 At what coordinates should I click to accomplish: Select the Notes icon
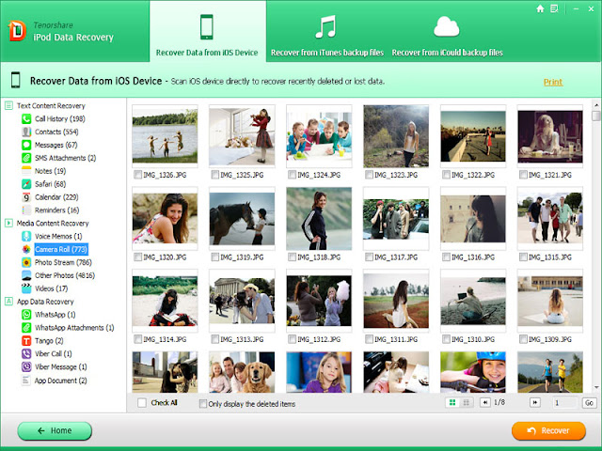26,171
